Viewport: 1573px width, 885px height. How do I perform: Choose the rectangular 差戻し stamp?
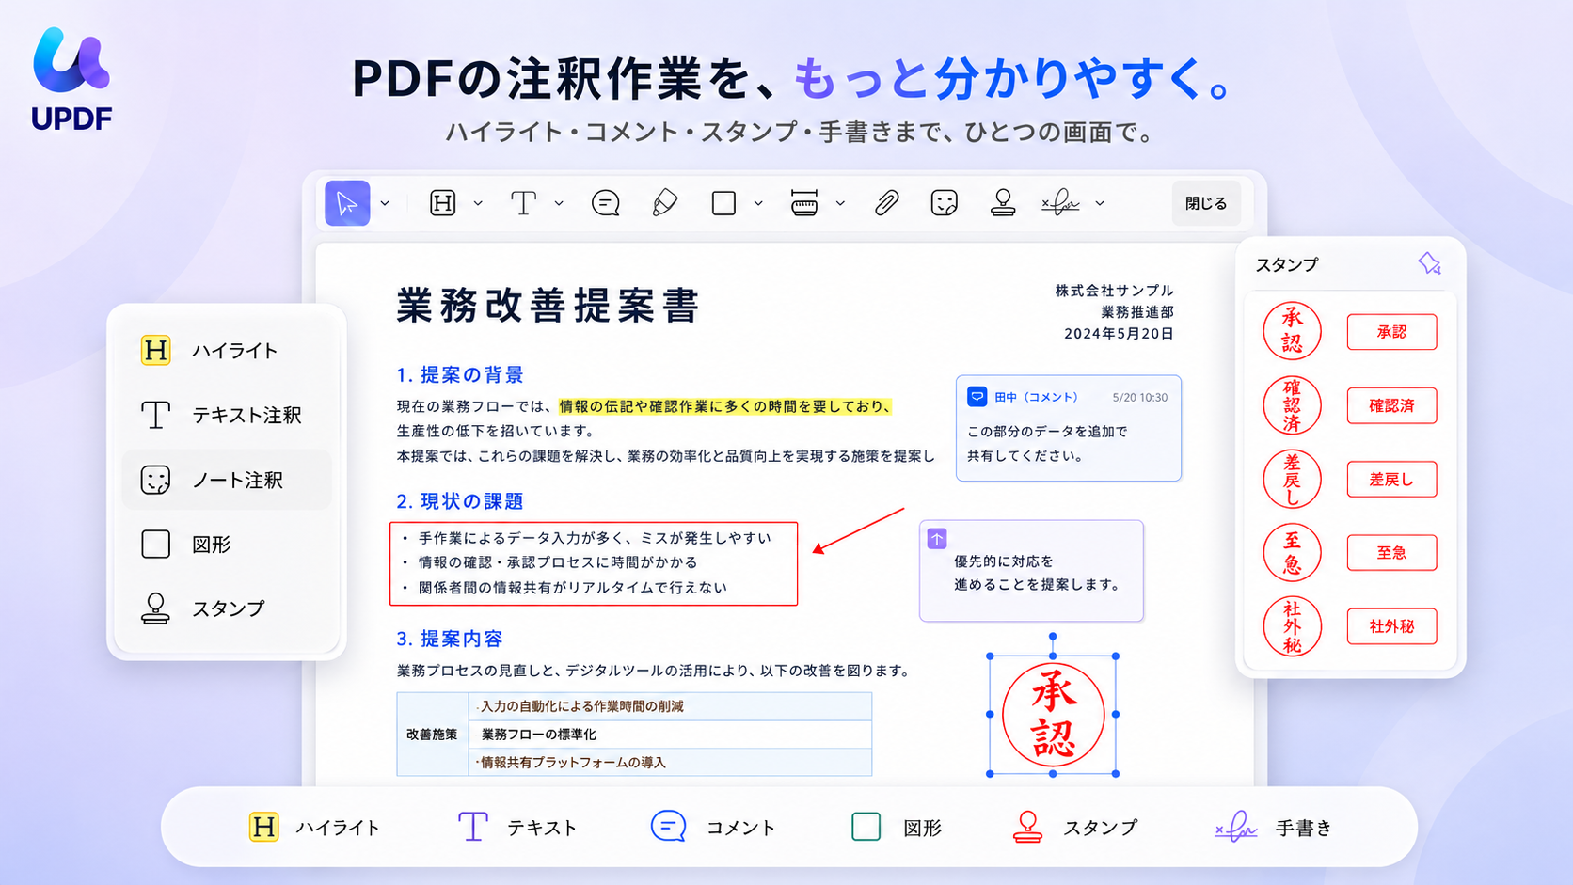(1391, 479)
